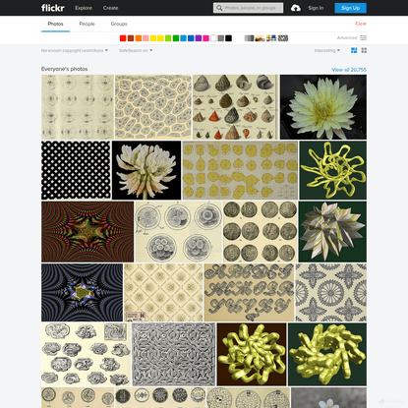Filter by red color swatch

click(123, 38)
